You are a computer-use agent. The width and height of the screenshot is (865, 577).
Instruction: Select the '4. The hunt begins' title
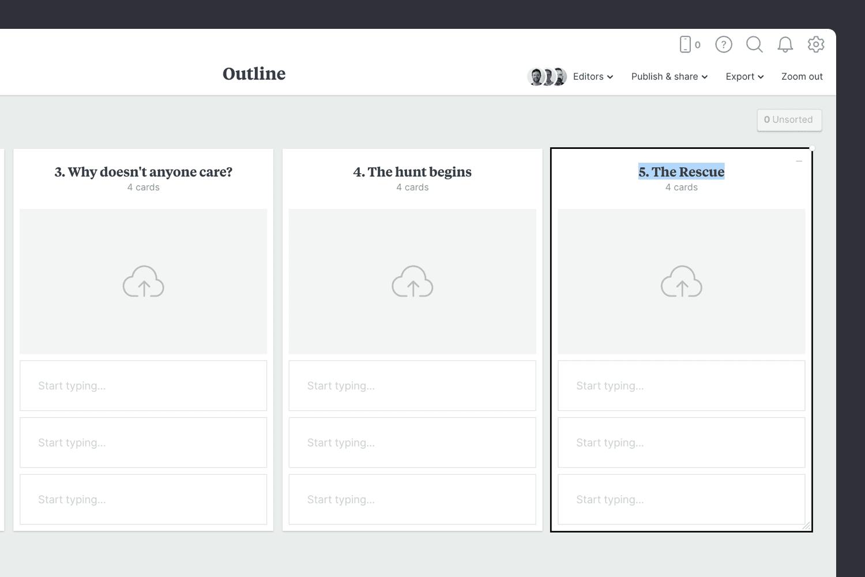(x=412, y=172)
